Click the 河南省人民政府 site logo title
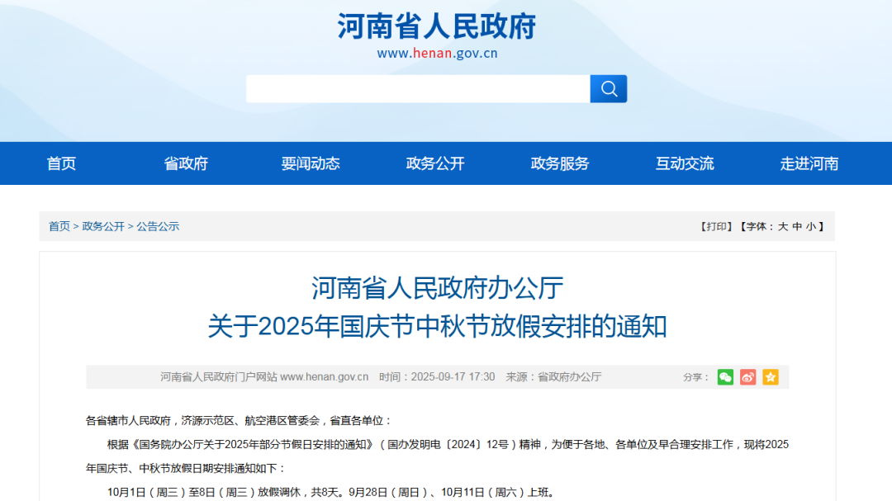The width and height of the screenshot is (892, 501). pos(437,26)
